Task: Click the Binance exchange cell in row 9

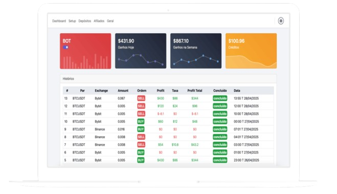Action: [x=100, y=130]
